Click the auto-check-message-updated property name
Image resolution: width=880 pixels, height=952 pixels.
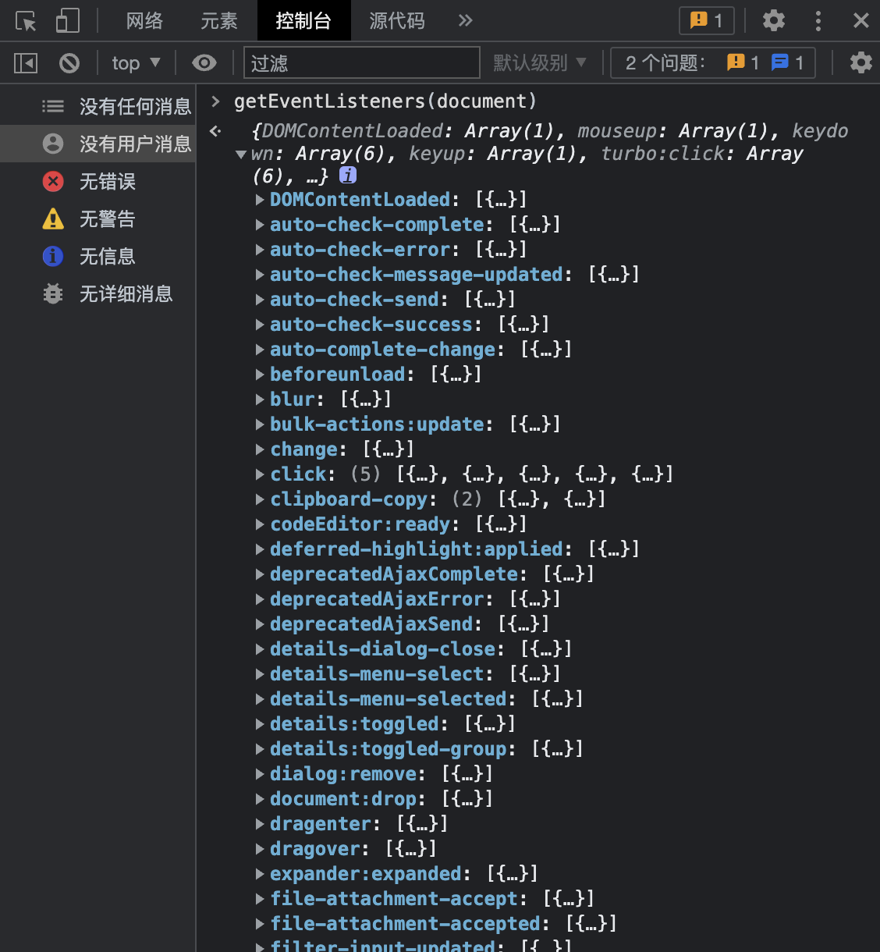(417, 275)
